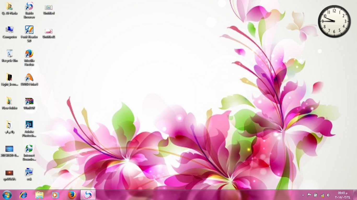Click the WinRAR desktop icon
This screenshot has width=357, height=200.
tap(29, 101)
